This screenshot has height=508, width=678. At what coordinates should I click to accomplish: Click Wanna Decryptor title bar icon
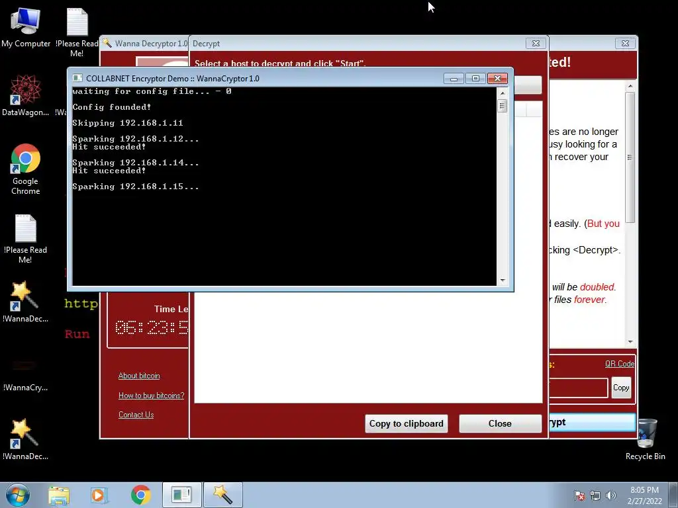[x=107, y=43]
